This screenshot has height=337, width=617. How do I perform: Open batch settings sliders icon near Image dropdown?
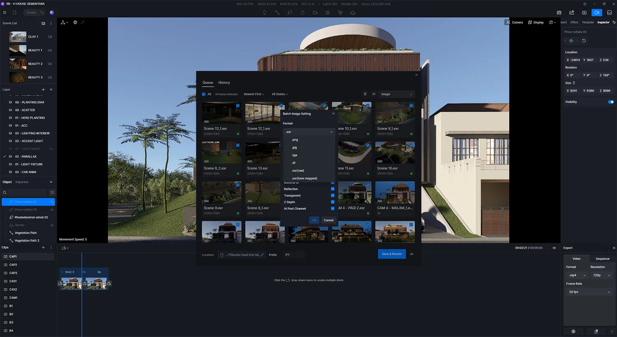click(x=374, y=94)
